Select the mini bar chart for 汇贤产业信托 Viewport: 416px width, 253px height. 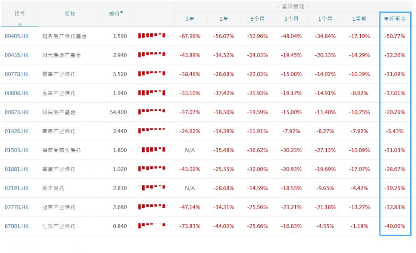(x=152, y=226)
